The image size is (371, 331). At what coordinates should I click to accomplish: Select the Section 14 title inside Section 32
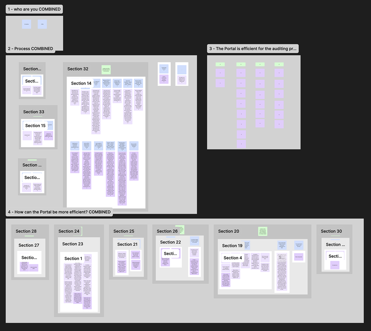pyautogui.click(x=80, y=83)
